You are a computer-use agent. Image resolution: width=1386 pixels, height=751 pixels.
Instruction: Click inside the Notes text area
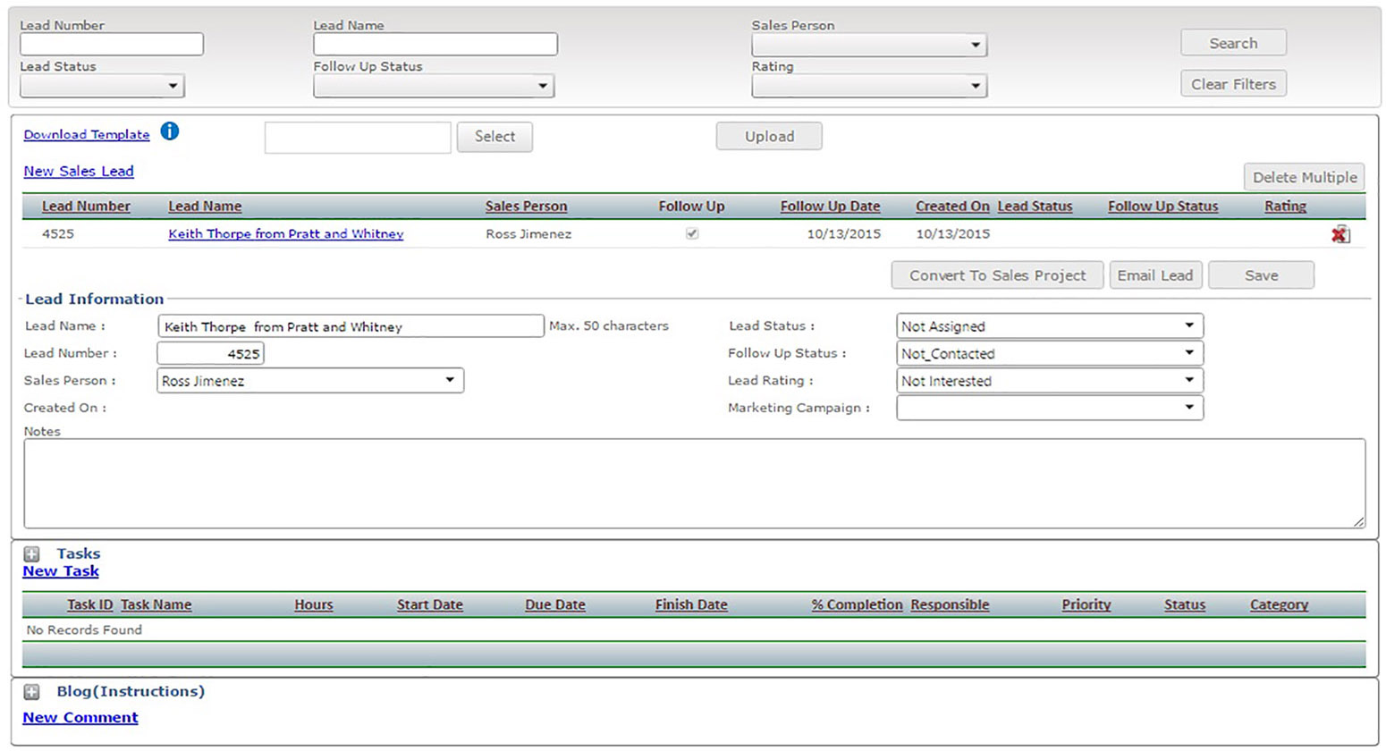point(693,483)
